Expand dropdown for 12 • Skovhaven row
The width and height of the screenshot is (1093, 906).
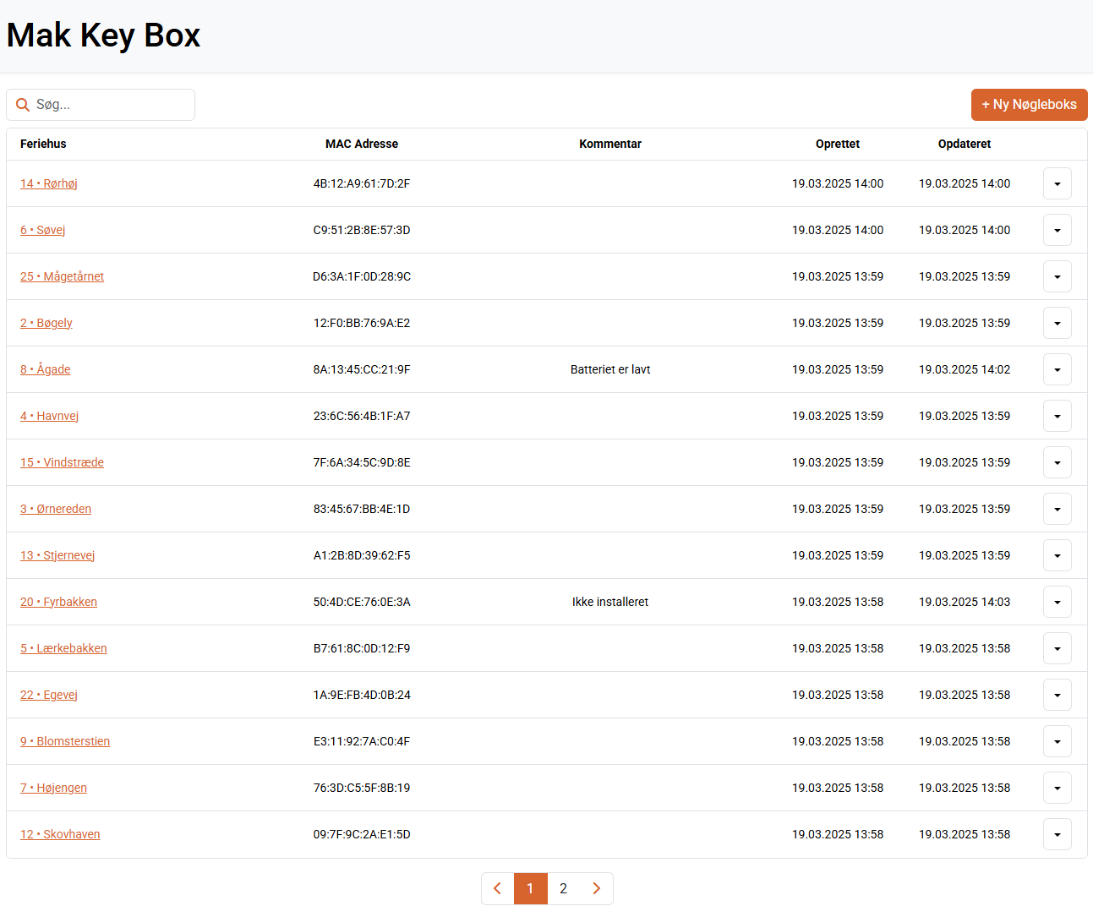[x=1057, y=834]
